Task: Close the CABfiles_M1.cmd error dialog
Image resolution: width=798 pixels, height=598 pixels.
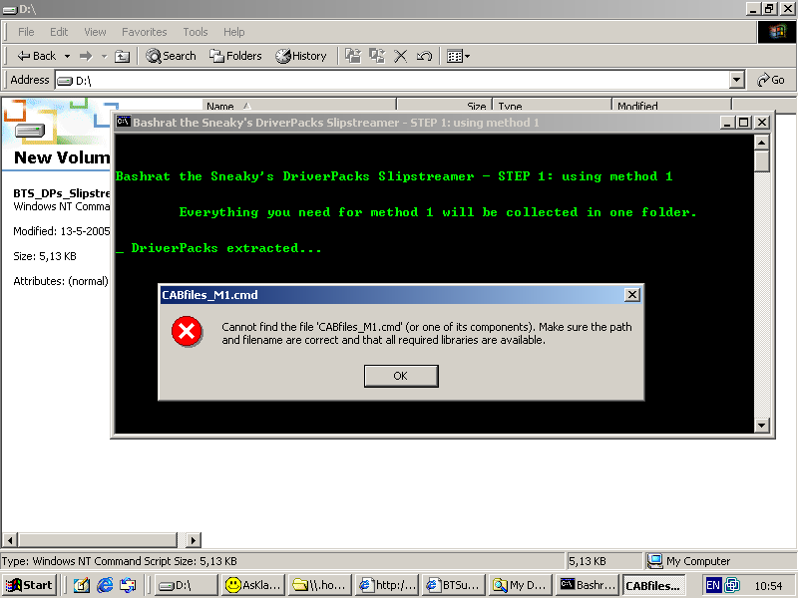Action: pos(632,295)
